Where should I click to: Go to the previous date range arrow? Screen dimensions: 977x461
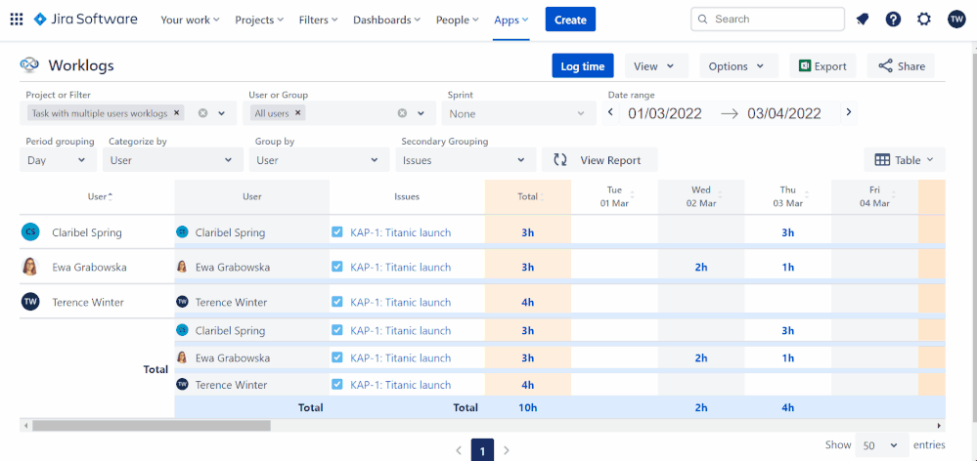click(611, 112)
